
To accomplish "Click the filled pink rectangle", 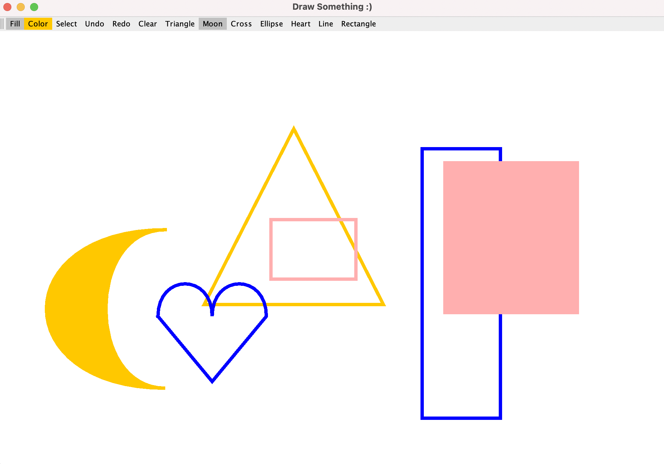I will (x=511, y=237).
